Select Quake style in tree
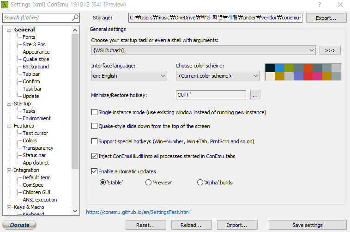 pyautogui.click(x=36, y=59)
